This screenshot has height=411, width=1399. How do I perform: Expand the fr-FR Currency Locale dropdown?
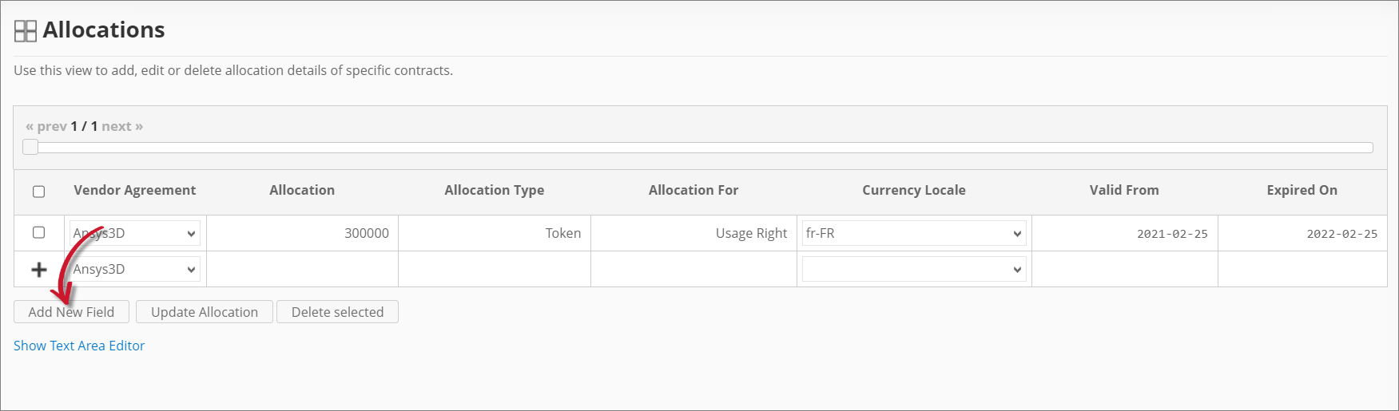913,233
